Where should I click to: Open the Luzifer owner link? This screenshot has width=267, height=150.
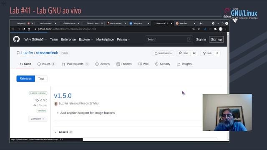point(27,53)
